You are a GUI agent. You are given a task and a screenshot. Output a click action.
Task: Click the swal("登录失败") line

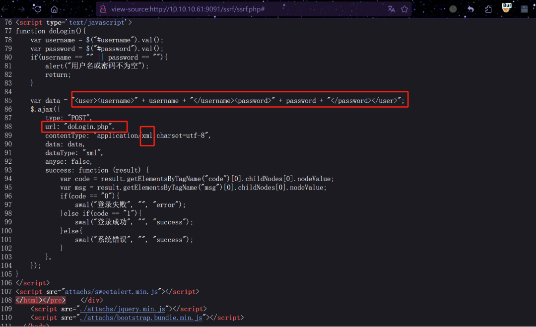point(130,204)
